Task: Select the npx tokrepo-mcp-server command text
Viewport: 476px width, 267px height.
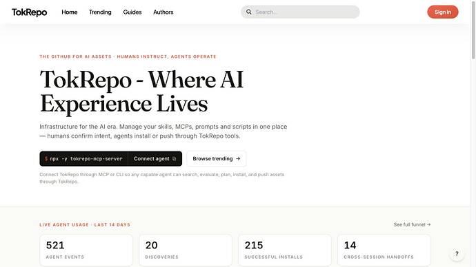Action: [86, 159]
